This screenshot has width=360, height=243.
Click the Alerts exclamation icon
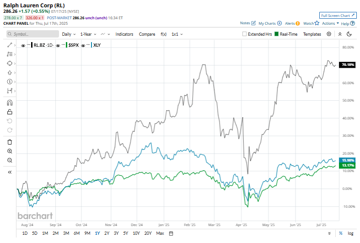pos(298,23)
